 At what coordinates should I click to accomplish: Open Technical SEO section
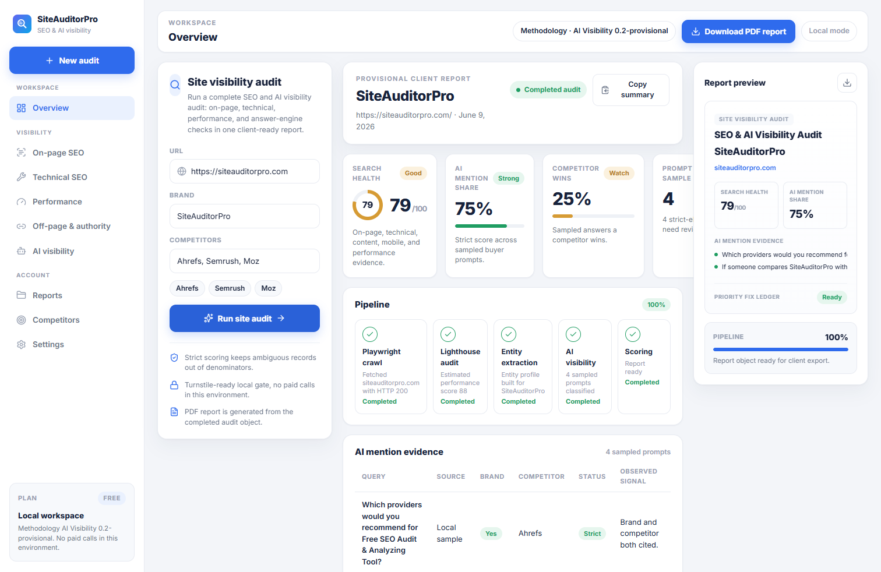pyautogui.click(x=72, y=177)
